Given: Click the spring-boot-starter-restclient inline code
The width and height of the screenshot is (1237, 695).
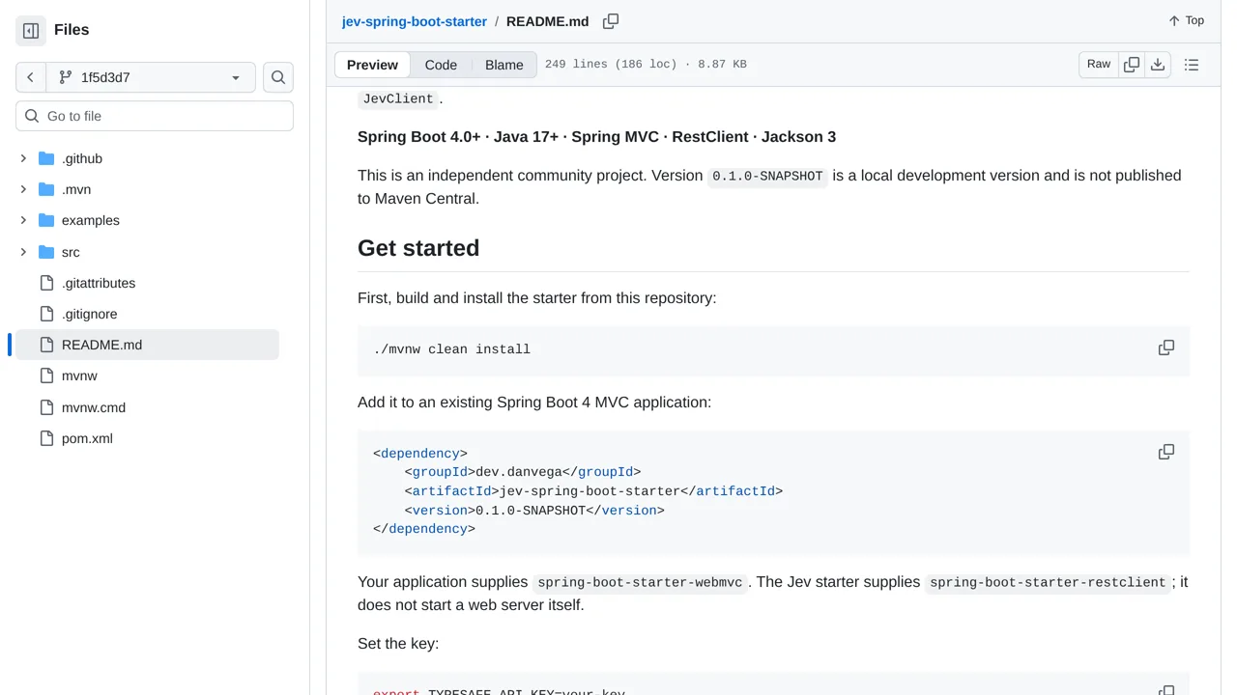Looking at the screenshot, I should click(1048, 583).
